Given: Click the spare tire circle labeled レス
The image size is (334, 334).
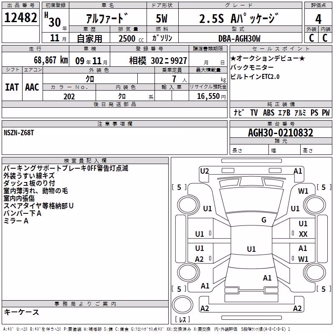Looking at the screenshot, I should pos(182,305).
